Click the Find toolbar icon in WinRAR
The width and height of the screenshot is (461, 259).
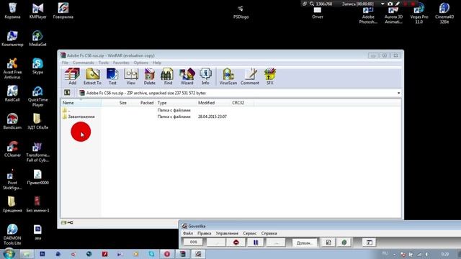[168, 76]
